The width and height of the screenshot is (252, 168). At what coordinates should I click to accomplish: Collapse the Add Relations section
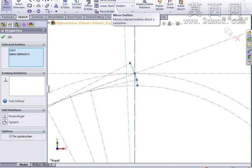tap(44, 110)
